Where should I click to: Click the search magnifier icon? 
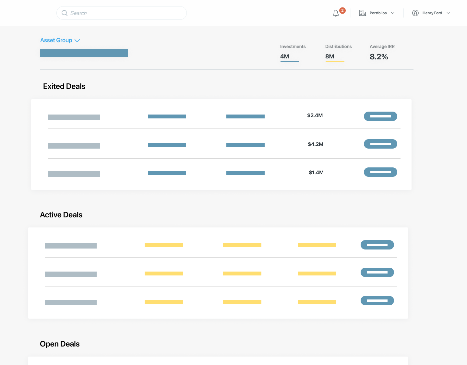65,13
